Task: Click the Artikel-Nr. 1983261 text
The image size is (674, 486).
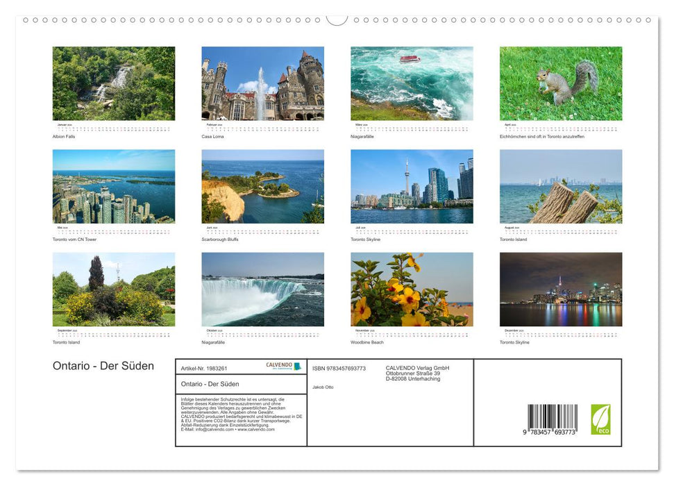Action: coord(204,369)
